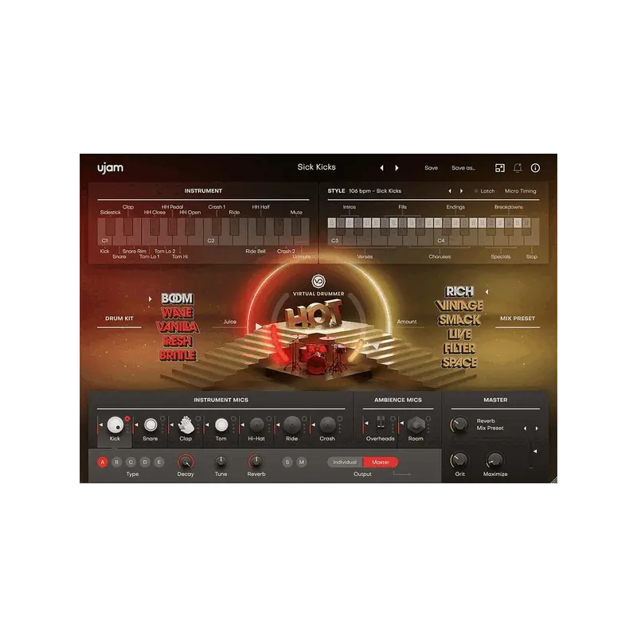Select the Kick drum mic icon

115,425
